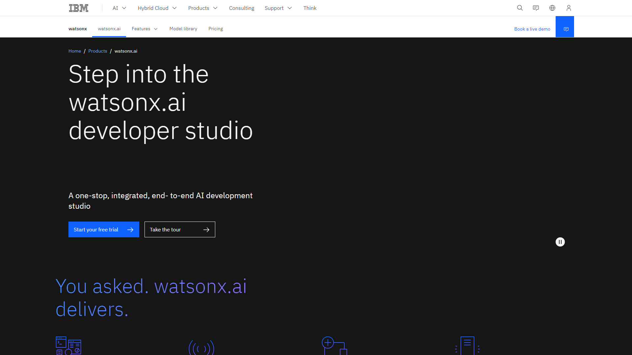Viewport: 632px width, 355px height.
Task: Click the chat bubble icon near search
Action: [x=536, y=8]
